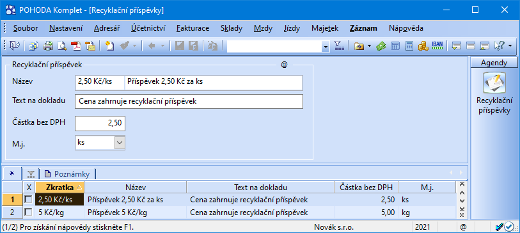Viewport: 520px width, 233px height.
Task: Open the Záznam menu
Action: [x=363, y=28]
